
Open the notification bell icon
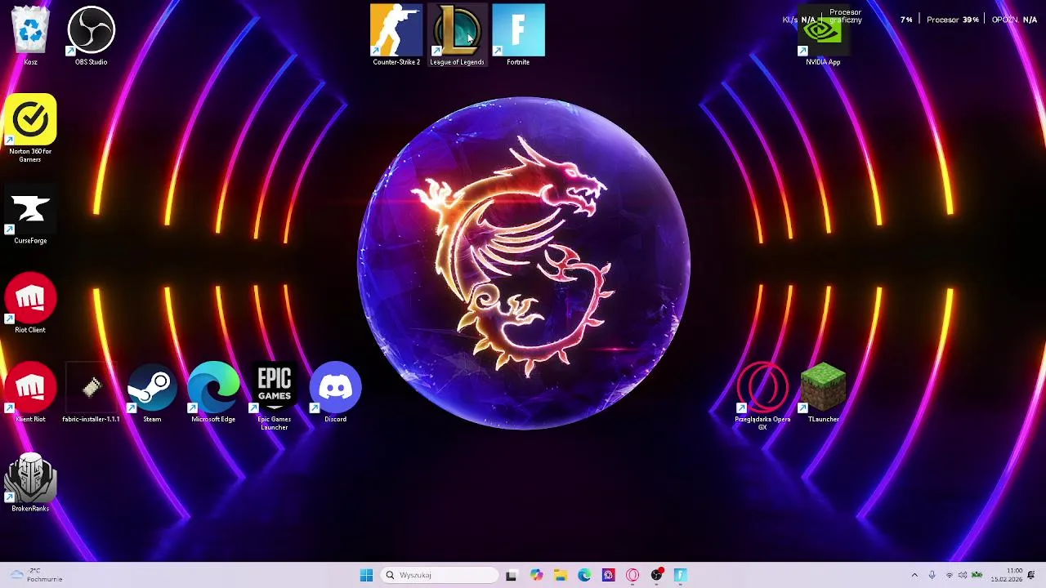(1033, 575)
